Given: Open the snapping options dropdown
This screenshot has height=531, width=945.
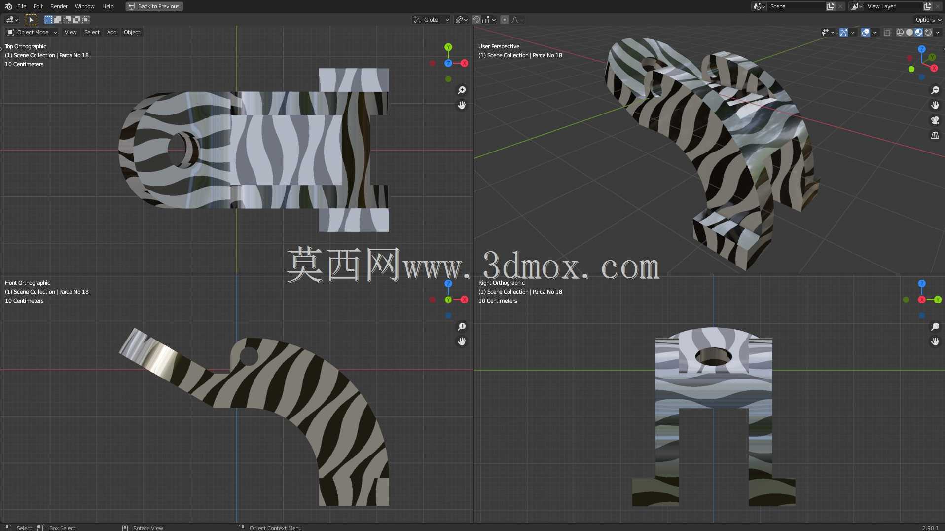Looking at the screenshot, I should (489, 20).
